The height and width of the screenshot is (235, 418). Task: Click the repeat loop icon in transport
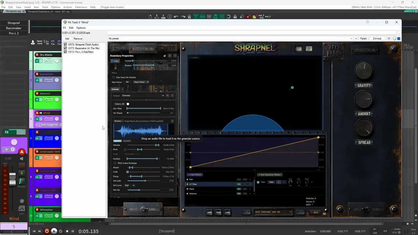[x=60, y=231]
